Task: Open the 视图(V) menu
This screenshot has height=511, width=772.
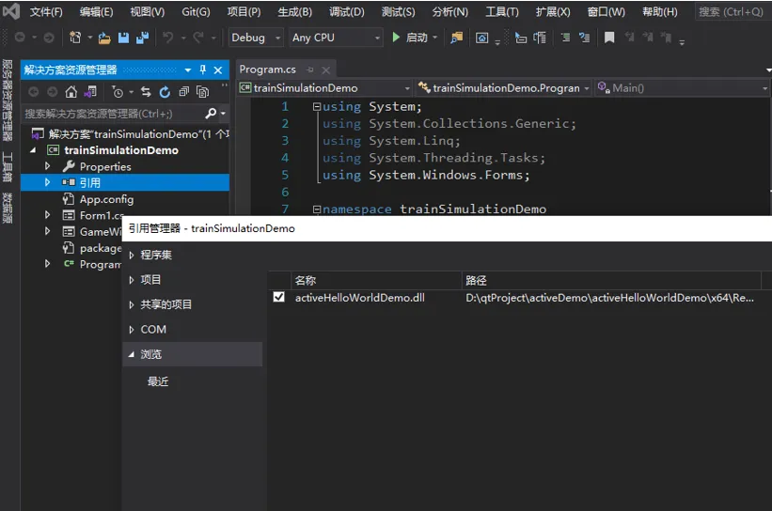Action: [148, 12]
